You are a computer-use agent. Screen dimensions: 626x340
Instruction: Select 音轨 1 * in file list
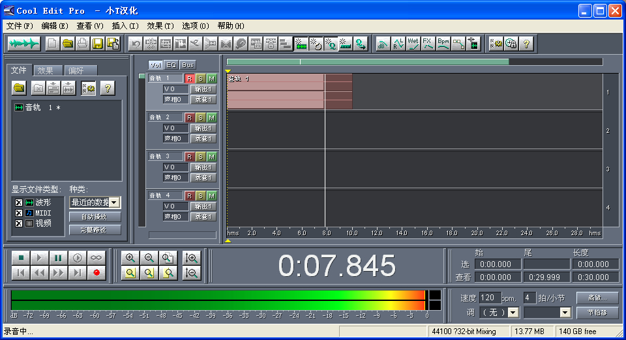[x=37, y=107]
